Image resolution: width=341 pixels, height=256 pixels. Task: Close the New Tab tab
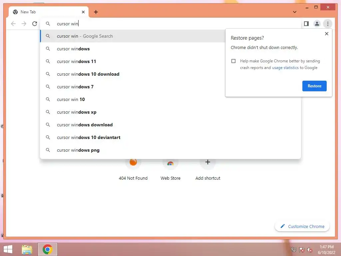coord(83,12)
